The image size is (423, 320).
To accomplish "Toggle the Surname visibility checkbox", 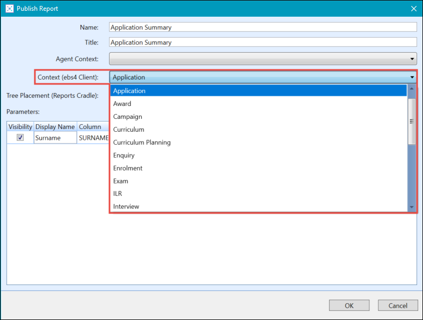I will click(x=20, y=138).
